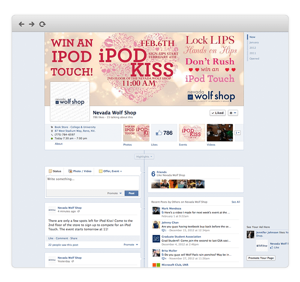300x282 pixels.
Task: Open the About link
Action: pyautogui.click(x=58, y=144)
